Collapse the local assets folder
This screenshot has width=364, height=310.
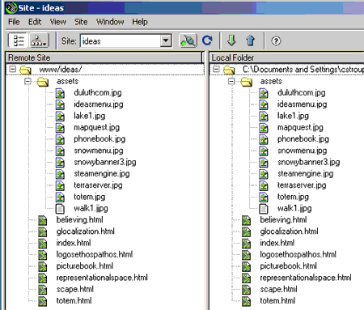[x=231, y=81]
